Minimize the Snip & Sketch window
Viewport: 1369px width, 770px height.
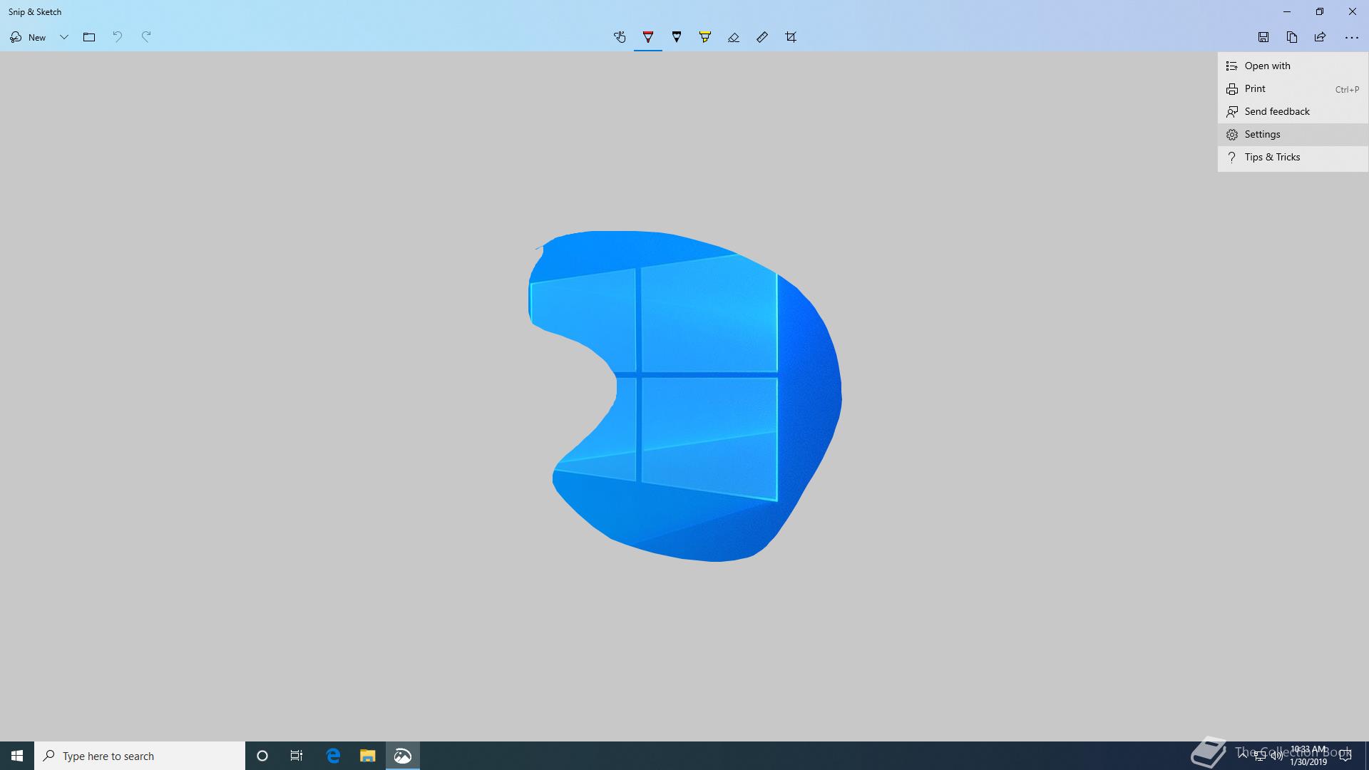pos(1287,11)
